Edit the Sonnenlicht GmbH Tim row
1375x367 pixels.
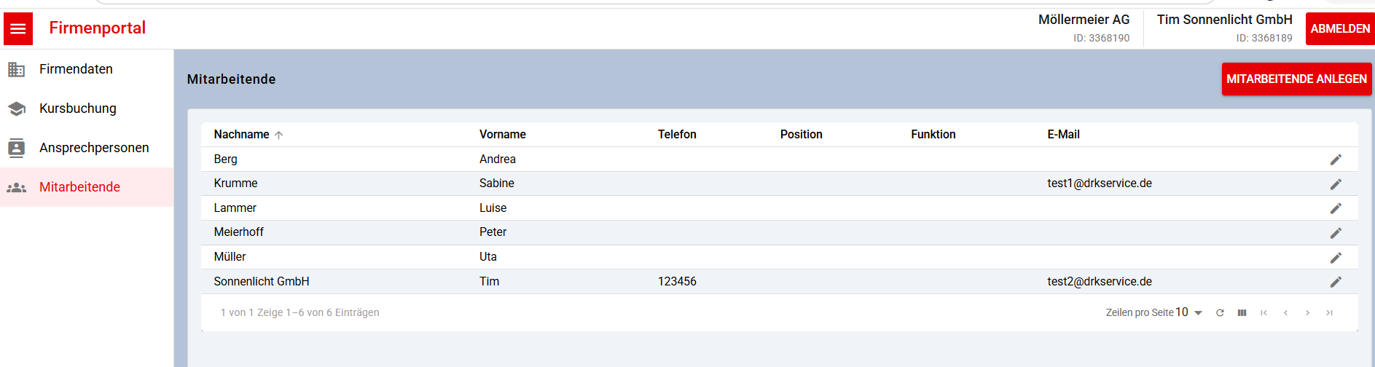1336,282
